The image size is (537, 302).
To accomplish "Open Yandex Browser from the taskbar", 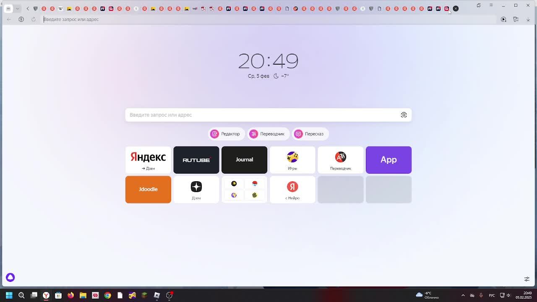I will (x=46, y=295).
